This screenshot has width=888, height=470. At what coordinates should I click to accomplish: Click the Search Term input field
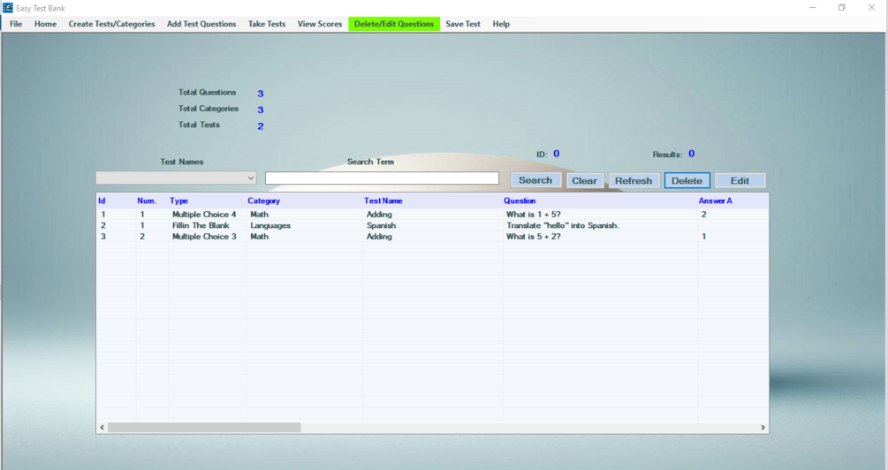[382, 178]
